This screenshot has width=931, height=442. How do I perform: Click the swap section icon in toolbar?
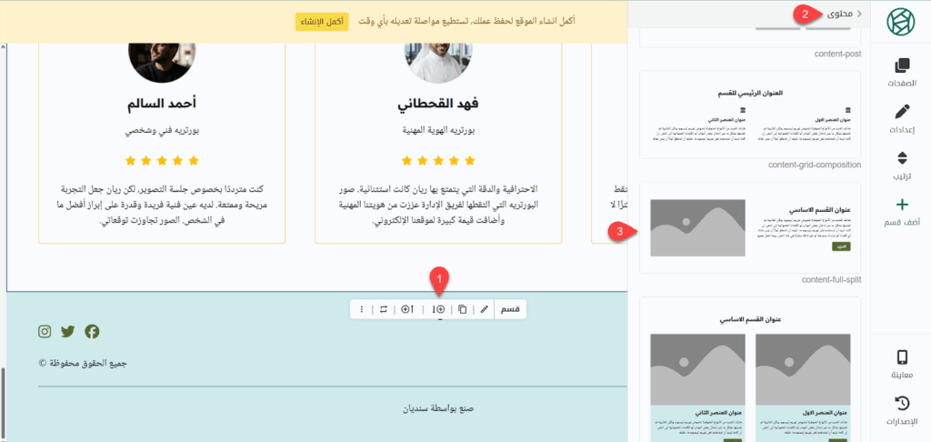(x=384, y=309)
